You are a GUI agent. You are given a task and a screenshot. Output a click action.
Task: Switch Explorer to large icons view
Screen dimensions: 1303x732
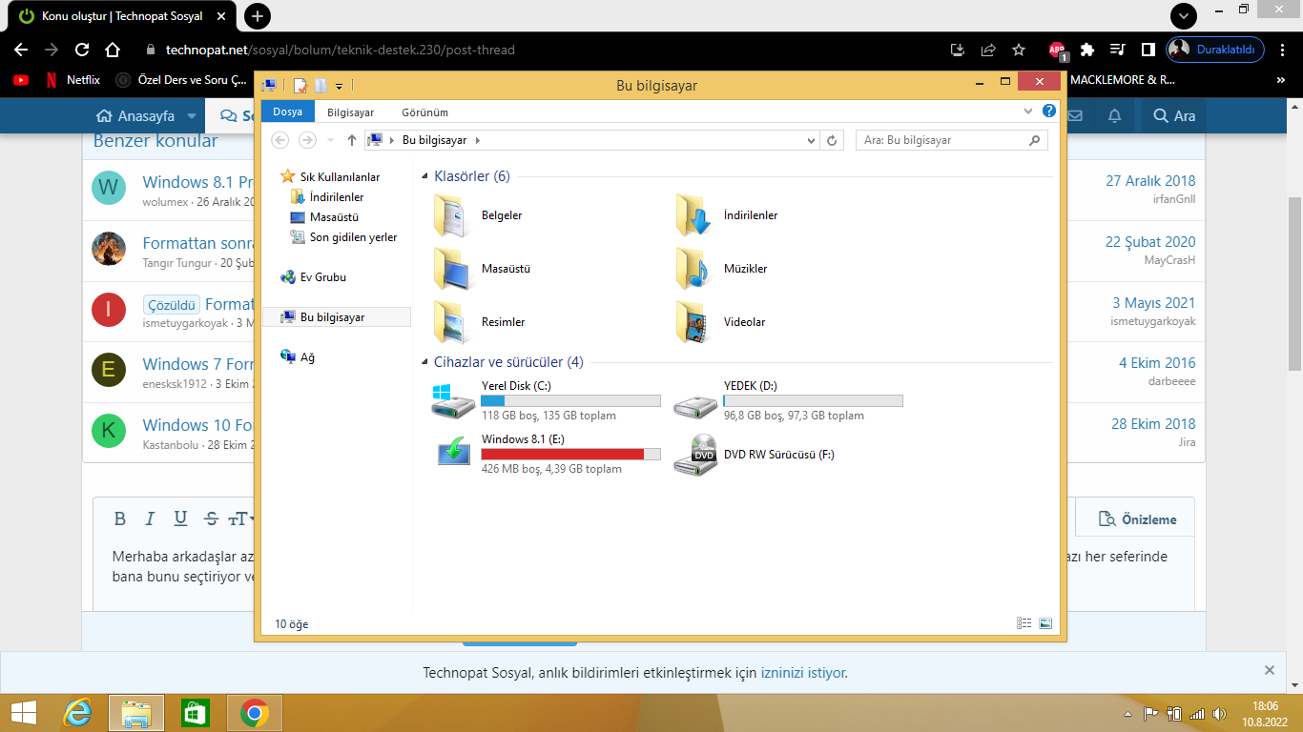point(1045,623)
